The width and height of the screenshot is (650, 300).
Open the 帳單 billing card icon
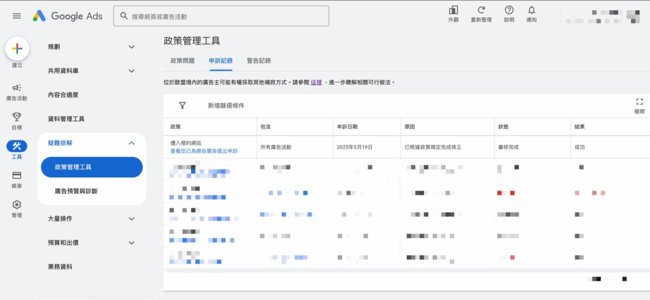[17, 175]
